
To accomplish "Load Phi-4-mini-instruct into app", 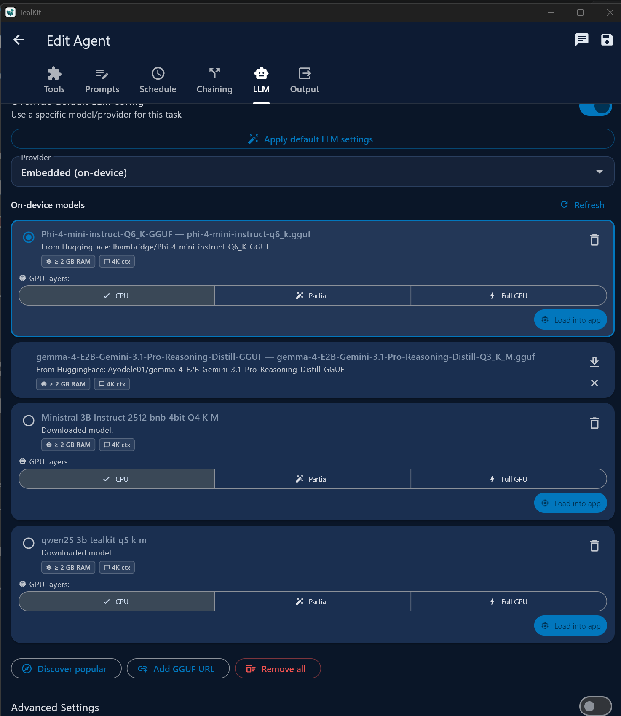I will (570, 320).
